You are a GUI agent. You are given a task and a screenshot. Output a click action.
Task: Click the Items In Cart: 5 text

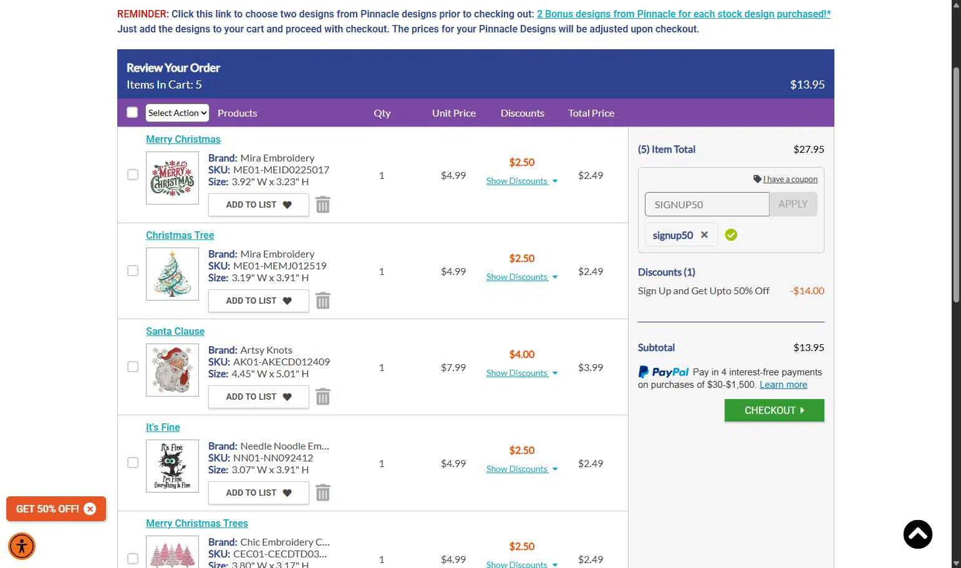coord(164,85)
